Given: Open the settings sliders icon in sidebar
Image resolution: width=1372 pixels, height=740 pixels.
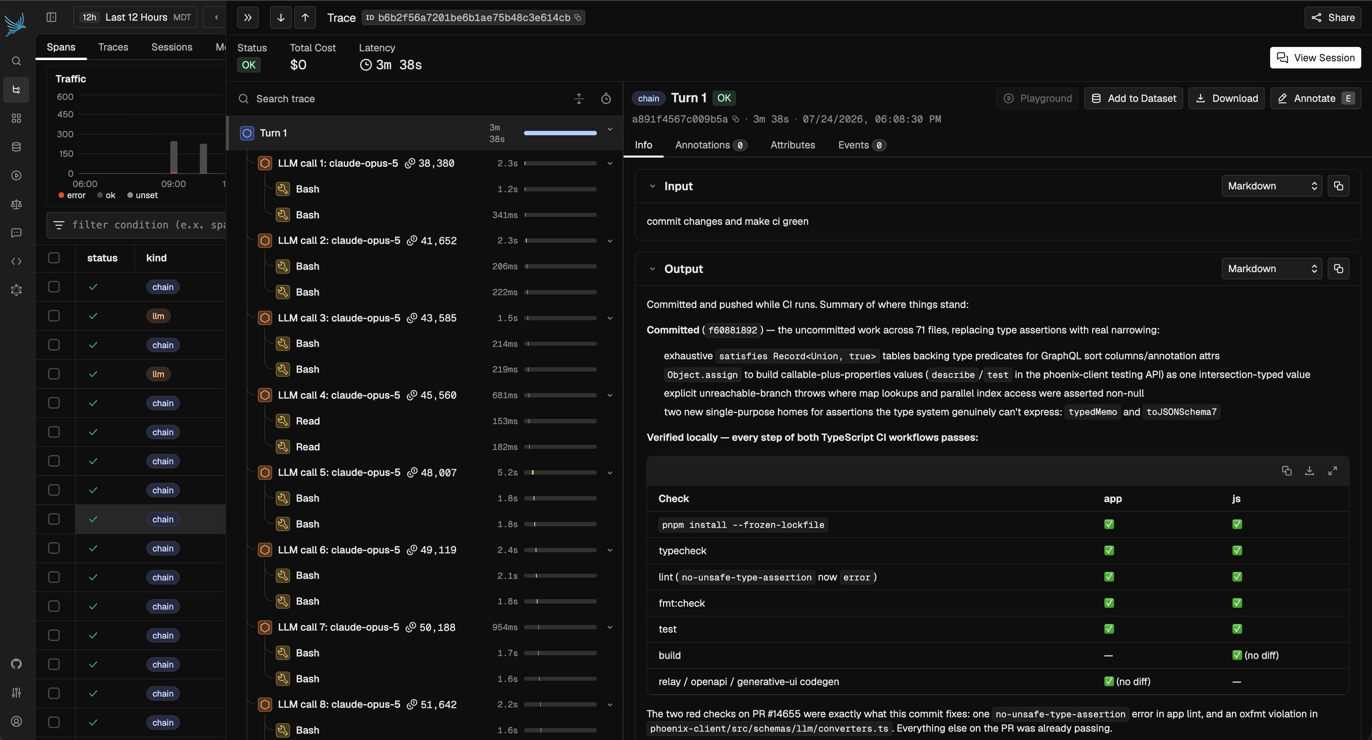Looking at the screenshot, I should tap(16, 693).
